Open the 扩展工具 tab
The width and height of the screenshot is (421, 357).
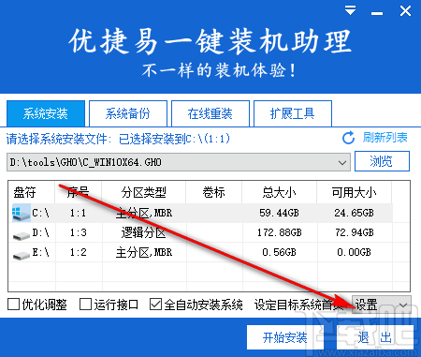pyautogui.click(x=293, y=113)
